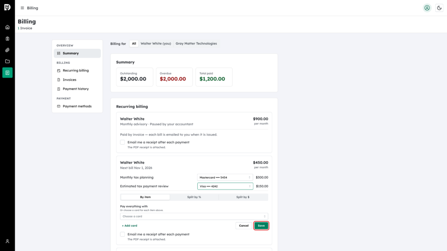Open Payment history in the sidebar

tap(77, 89)
